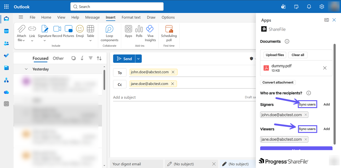
Task: Click the Upload files button
Action: (275, 55)
